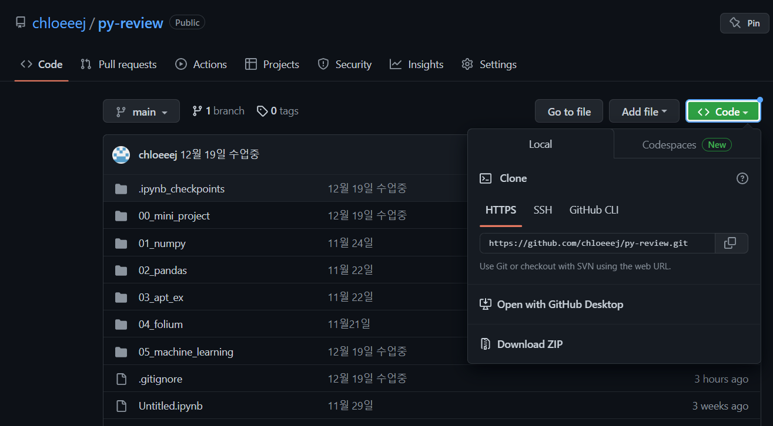Viewport: 773px width, 426px height.
Task: Go to the Actions tab
Action: click(201, 65)
